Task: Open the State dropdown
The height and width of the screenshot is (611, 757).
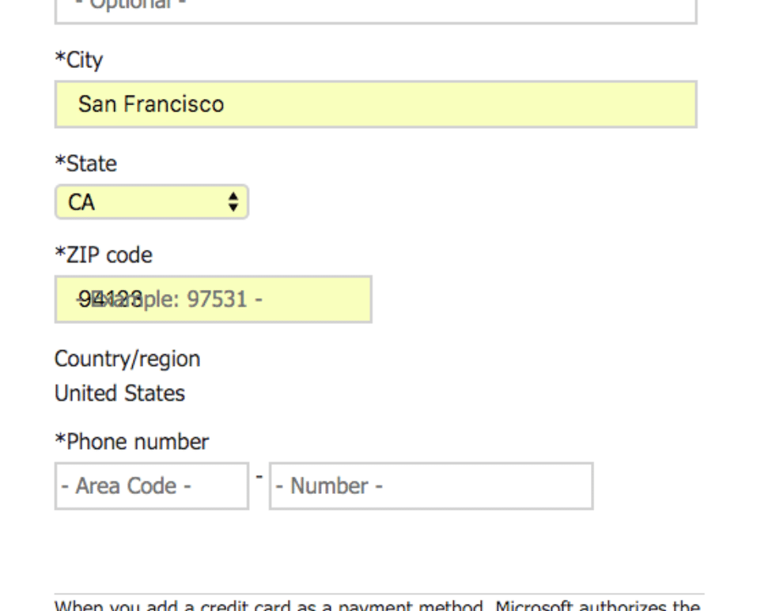Action: click(x=150, y=201)
